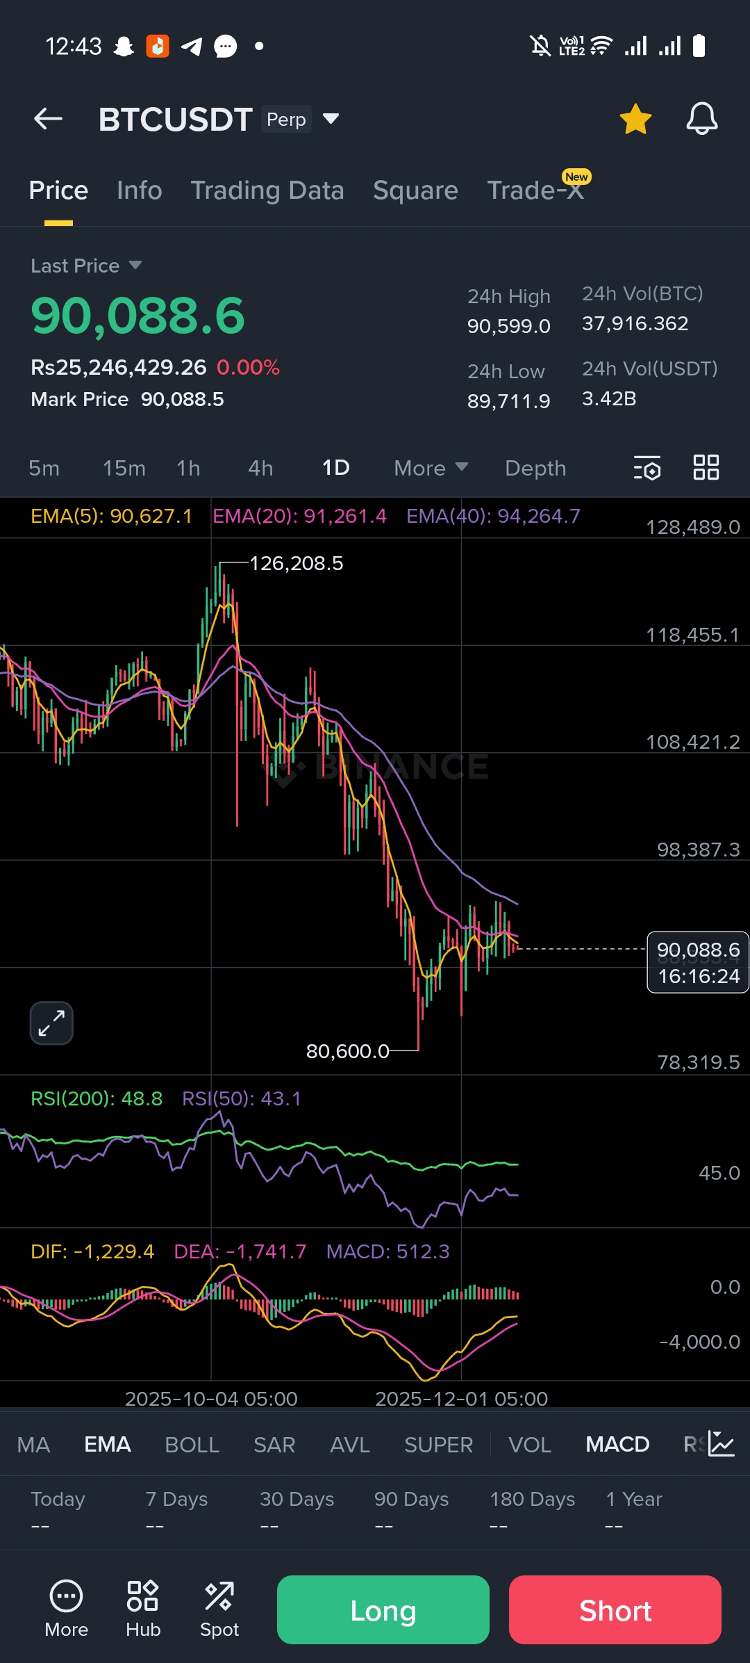Select the 15m chart interval
This screenshot has height=1663, width=750.
click(124, 468)
